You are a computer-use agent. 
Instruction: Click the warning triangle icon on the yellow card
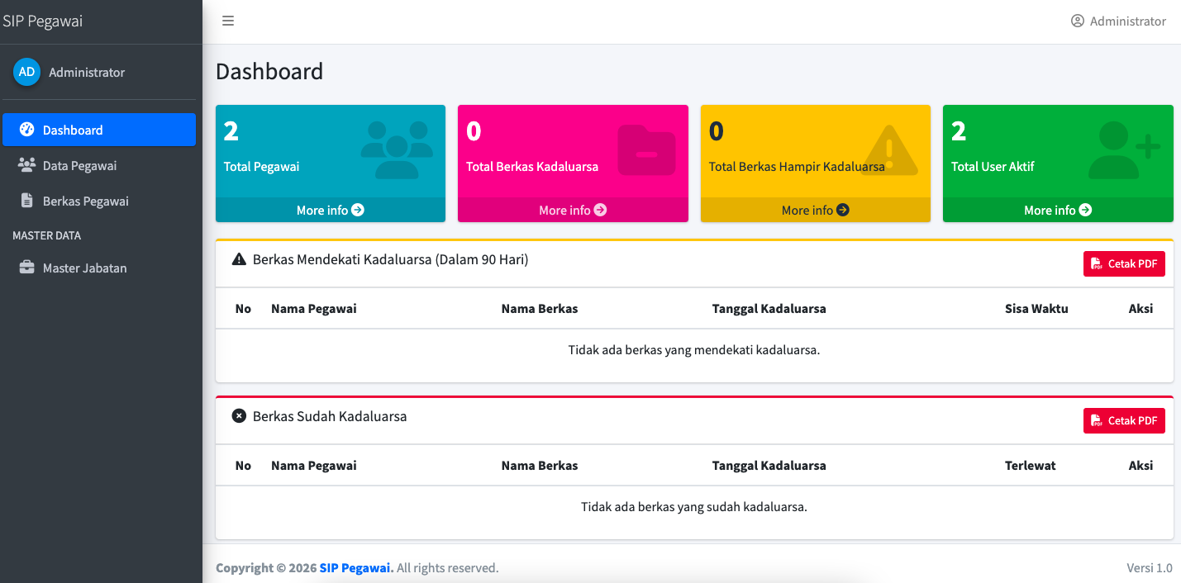(889, 150)
